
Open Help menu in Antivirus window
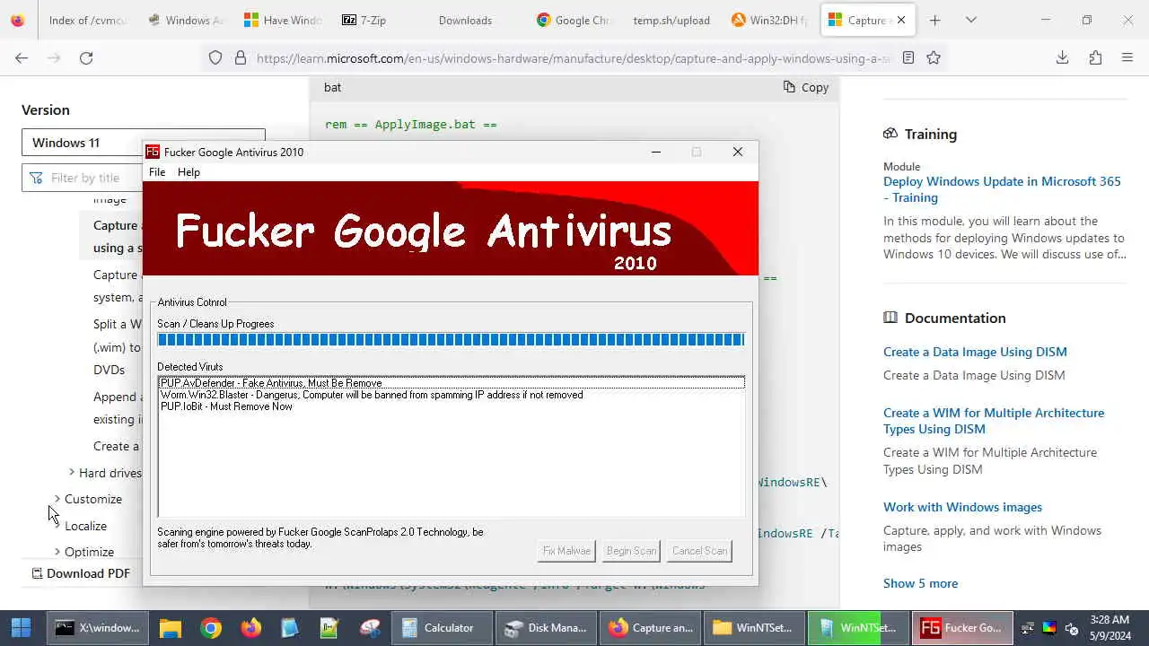click(189, 172)
